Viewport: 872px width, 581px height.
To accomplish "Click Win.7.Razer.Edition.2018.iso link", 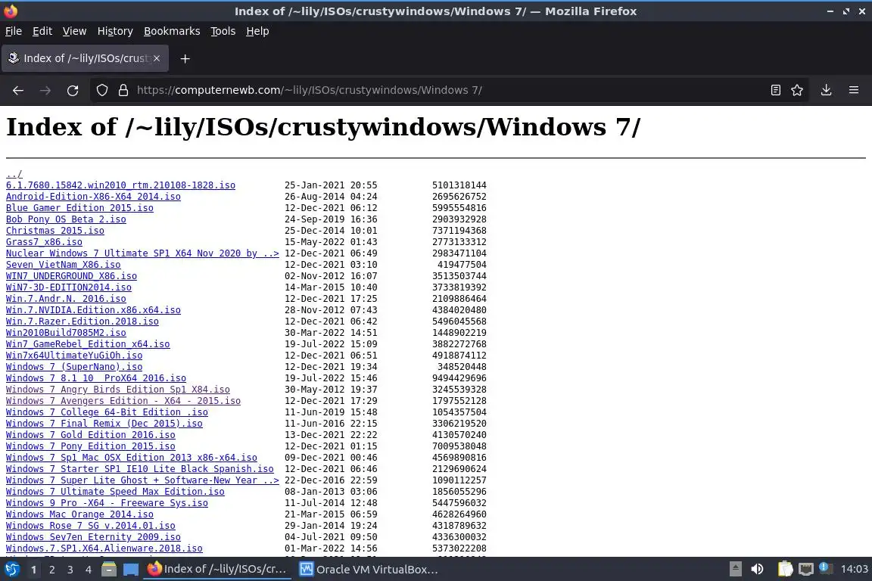I will [83, 322].
